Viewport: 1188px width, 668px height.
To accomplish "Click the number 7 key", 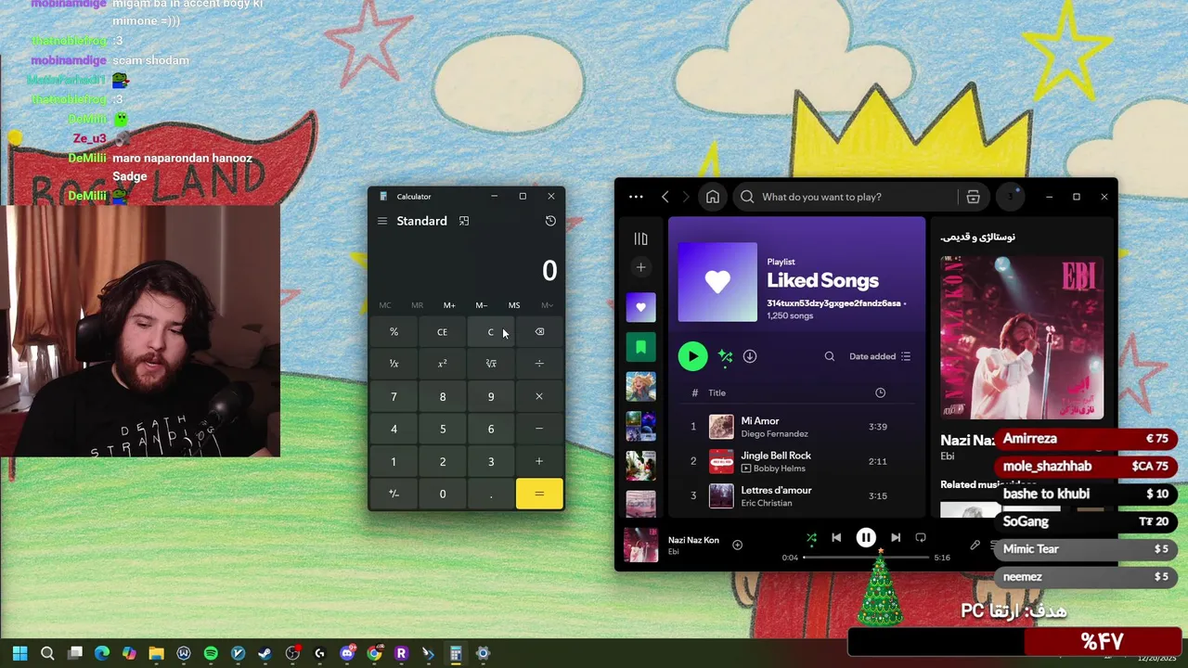I will click(394, 396).
